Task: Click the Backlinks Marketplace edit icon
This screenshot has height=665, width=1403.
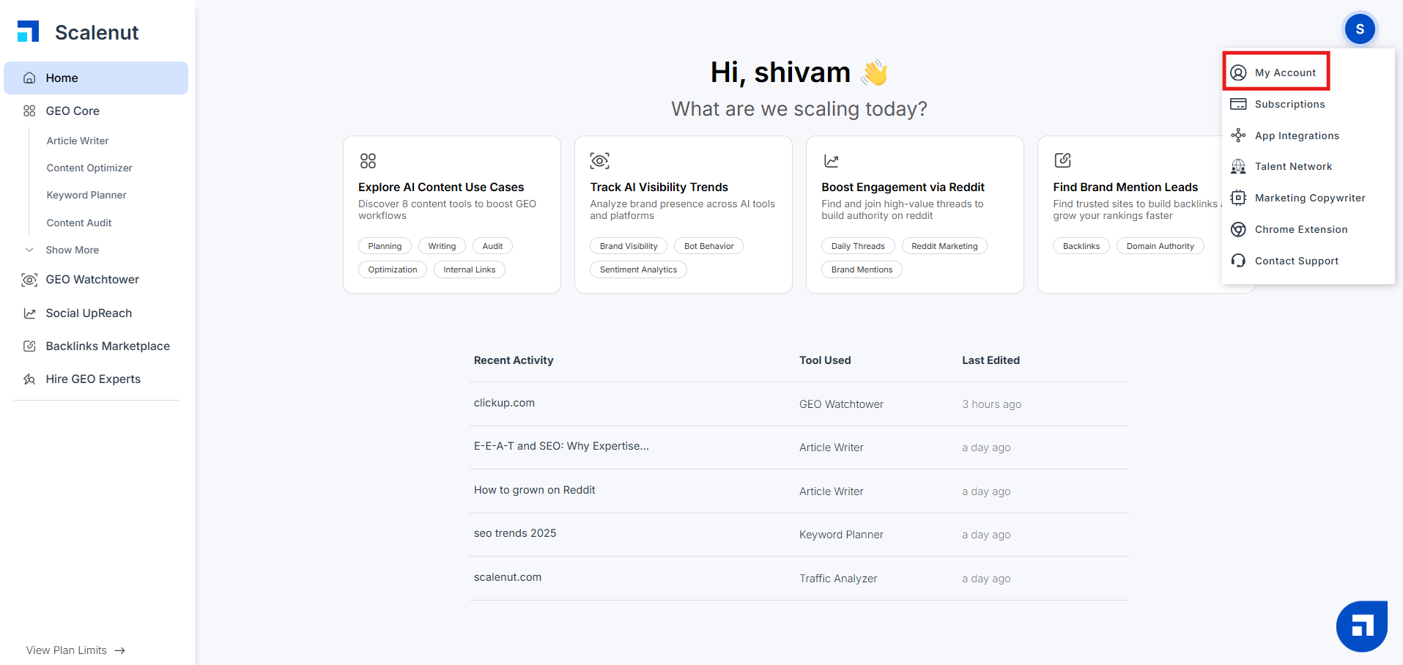Action: tap(29, 346)
